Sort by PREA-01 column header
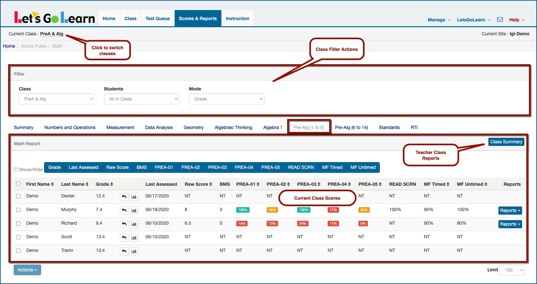This screenshot has height=284, width=537. [248, 184]
